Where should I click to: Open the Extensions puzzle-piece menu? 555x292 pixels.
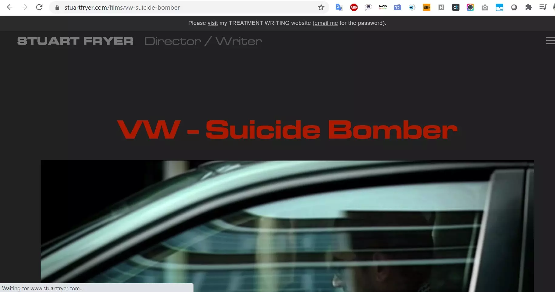[x=528, y=7]
